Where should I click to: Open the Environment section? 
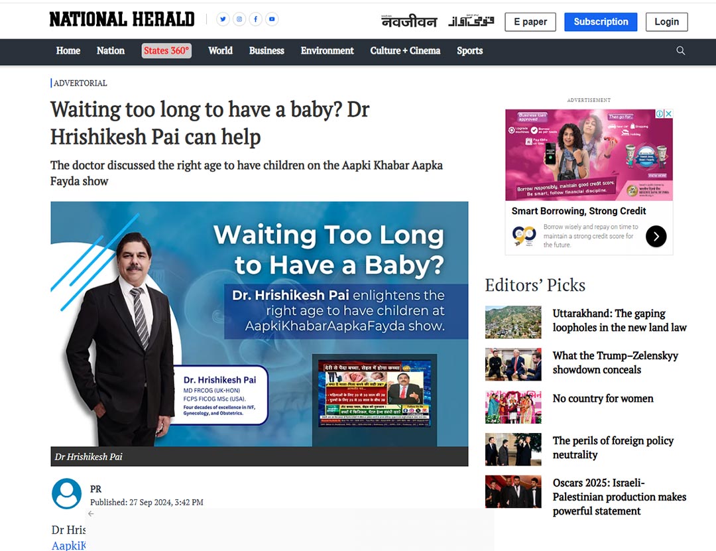pyautogui.click(x=327, y=51)
